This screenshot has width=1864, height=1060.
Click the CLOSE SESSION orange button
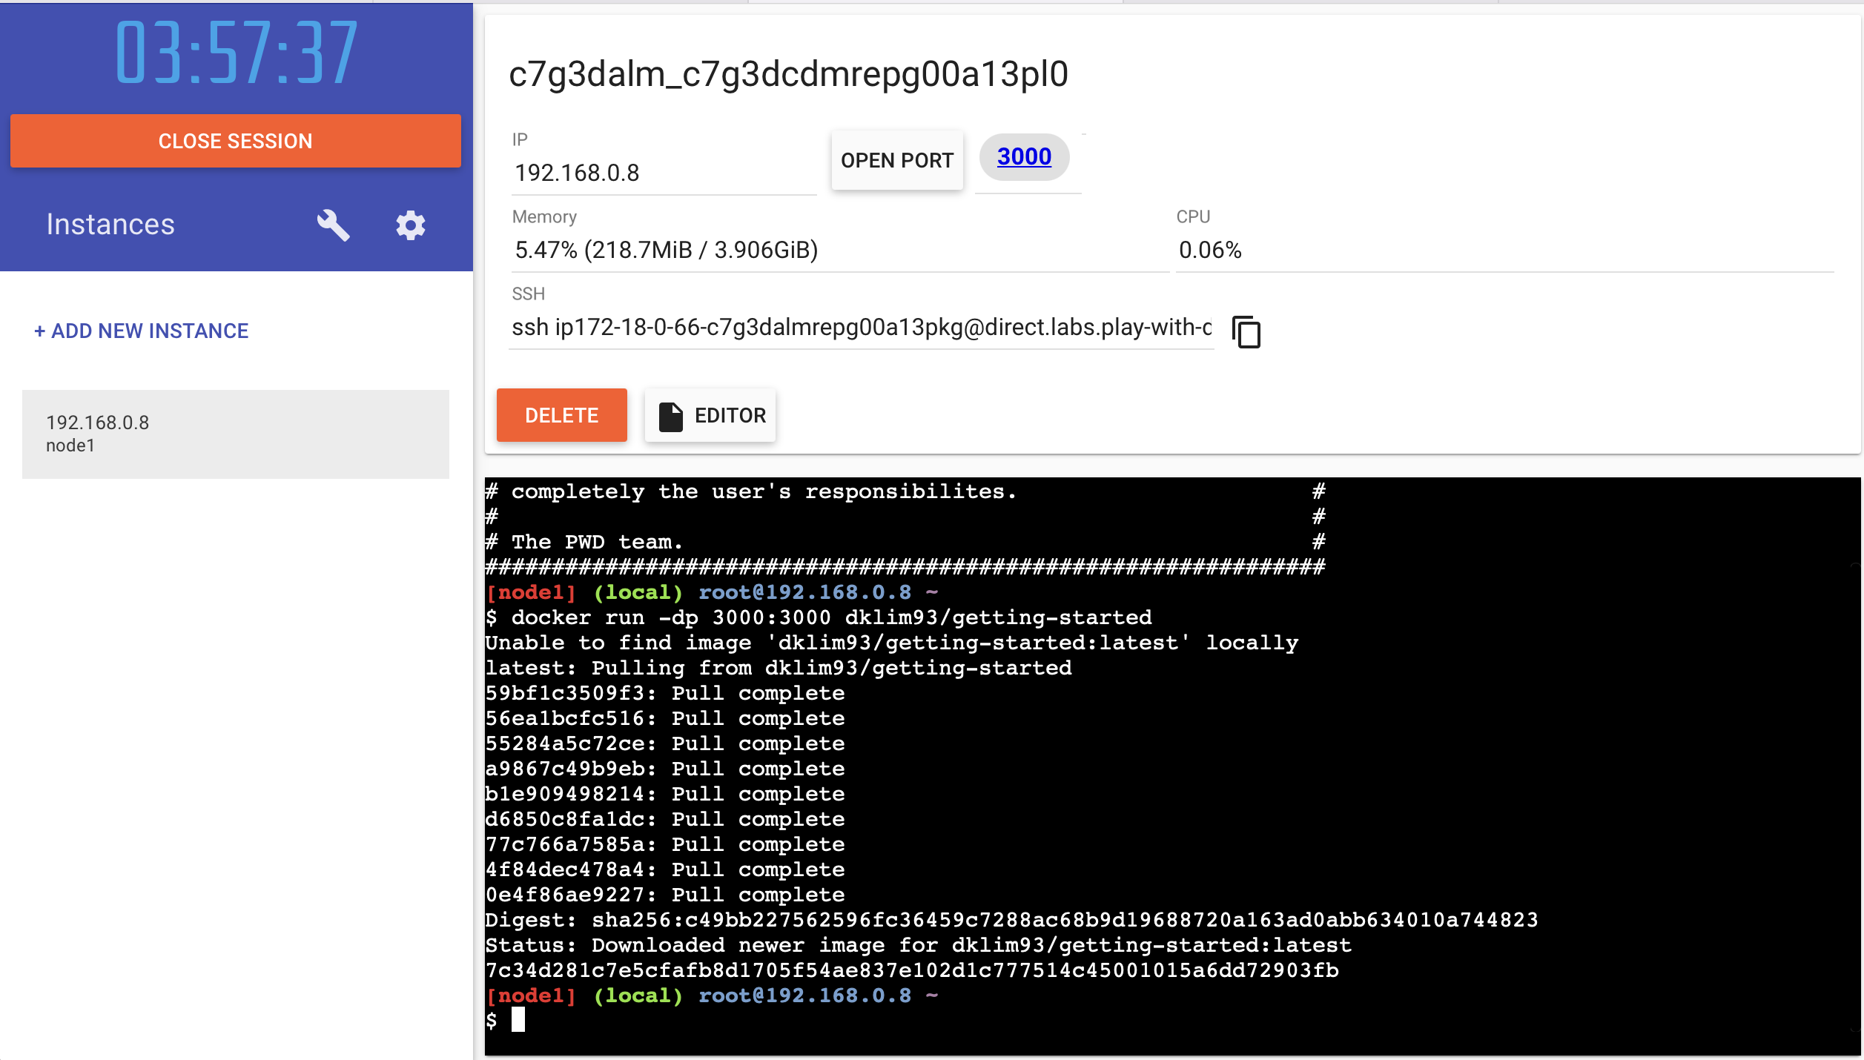click(237, 142)
